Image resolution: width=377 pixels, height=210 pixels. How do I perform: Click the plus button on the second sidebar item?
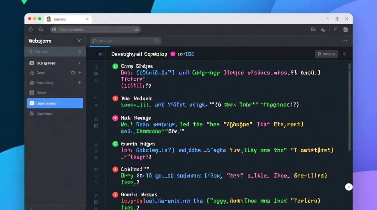tap(79, 73)
